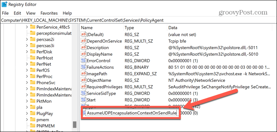277x132 pixels.
Task: Click the REG_EXPAND_SZ type cell
Action: click(141, 74)
